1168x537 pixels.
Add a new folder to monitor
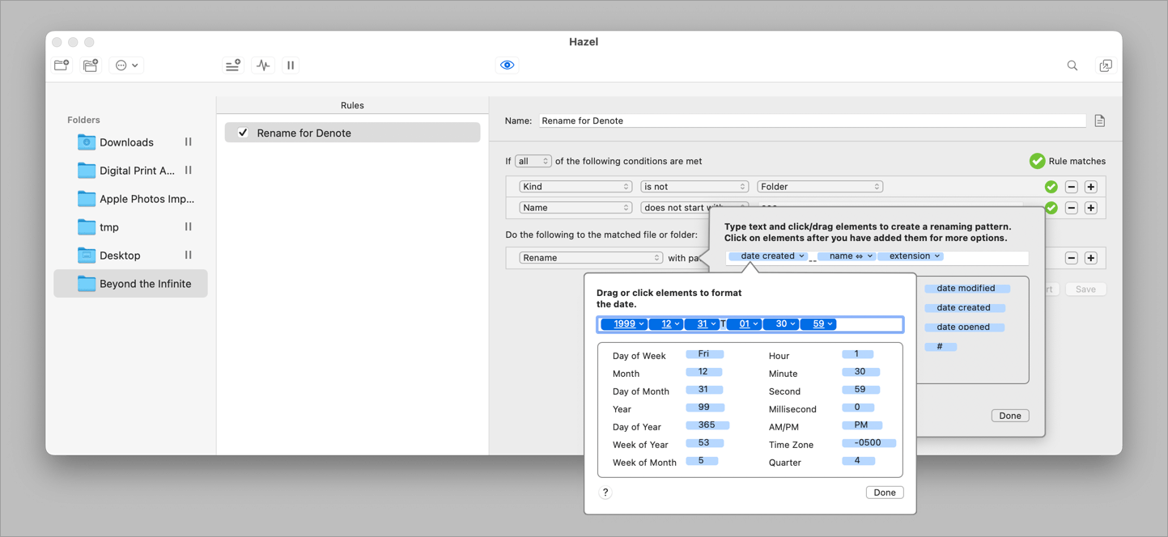(61, 65)
